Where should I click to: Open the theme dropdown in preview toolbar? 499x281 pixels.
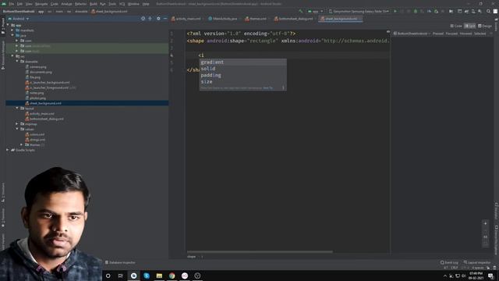tap(412, 34)
